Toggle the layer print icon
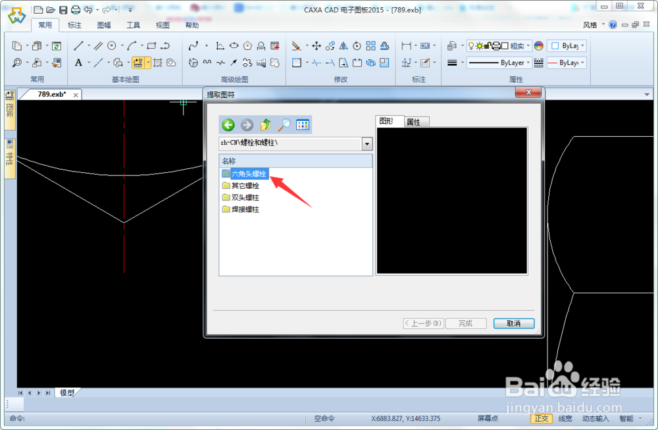 [x=496, y=46]
